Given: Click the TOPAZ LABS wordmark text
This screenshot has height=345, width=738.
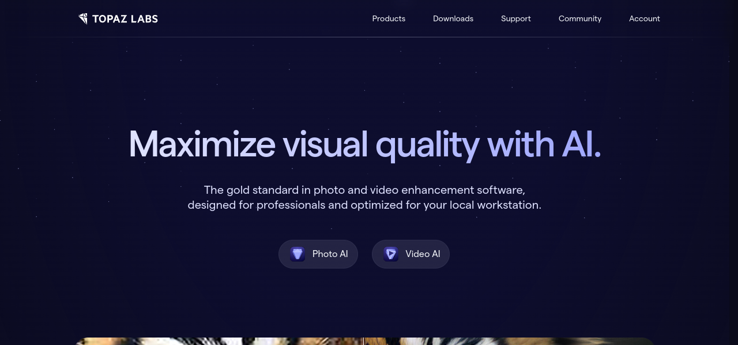Looking at the screenshot, I should click(x=125, y=19).
